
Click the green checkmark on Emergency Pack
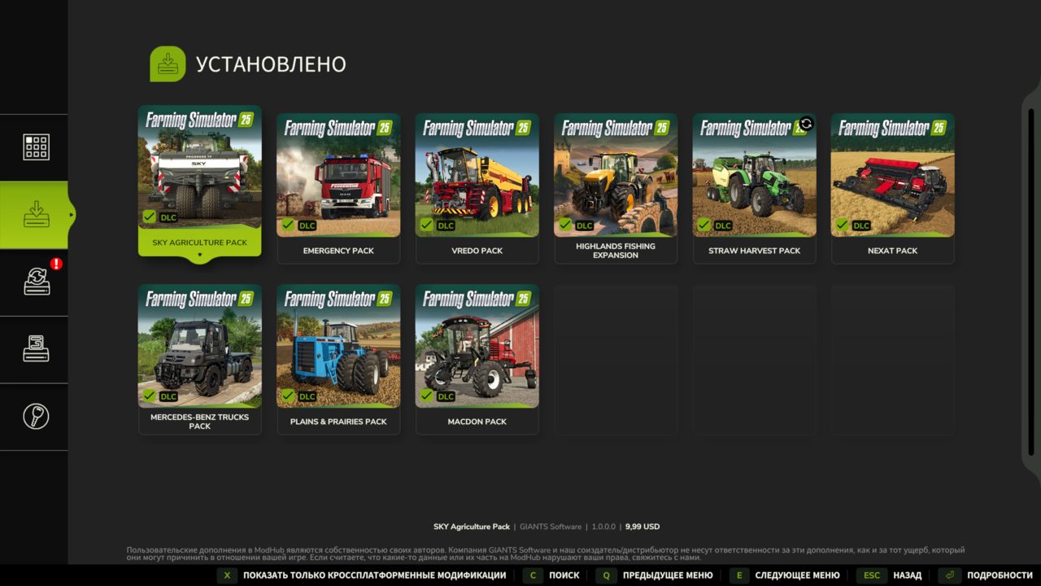pyautogui.click(x=288, y=225)
